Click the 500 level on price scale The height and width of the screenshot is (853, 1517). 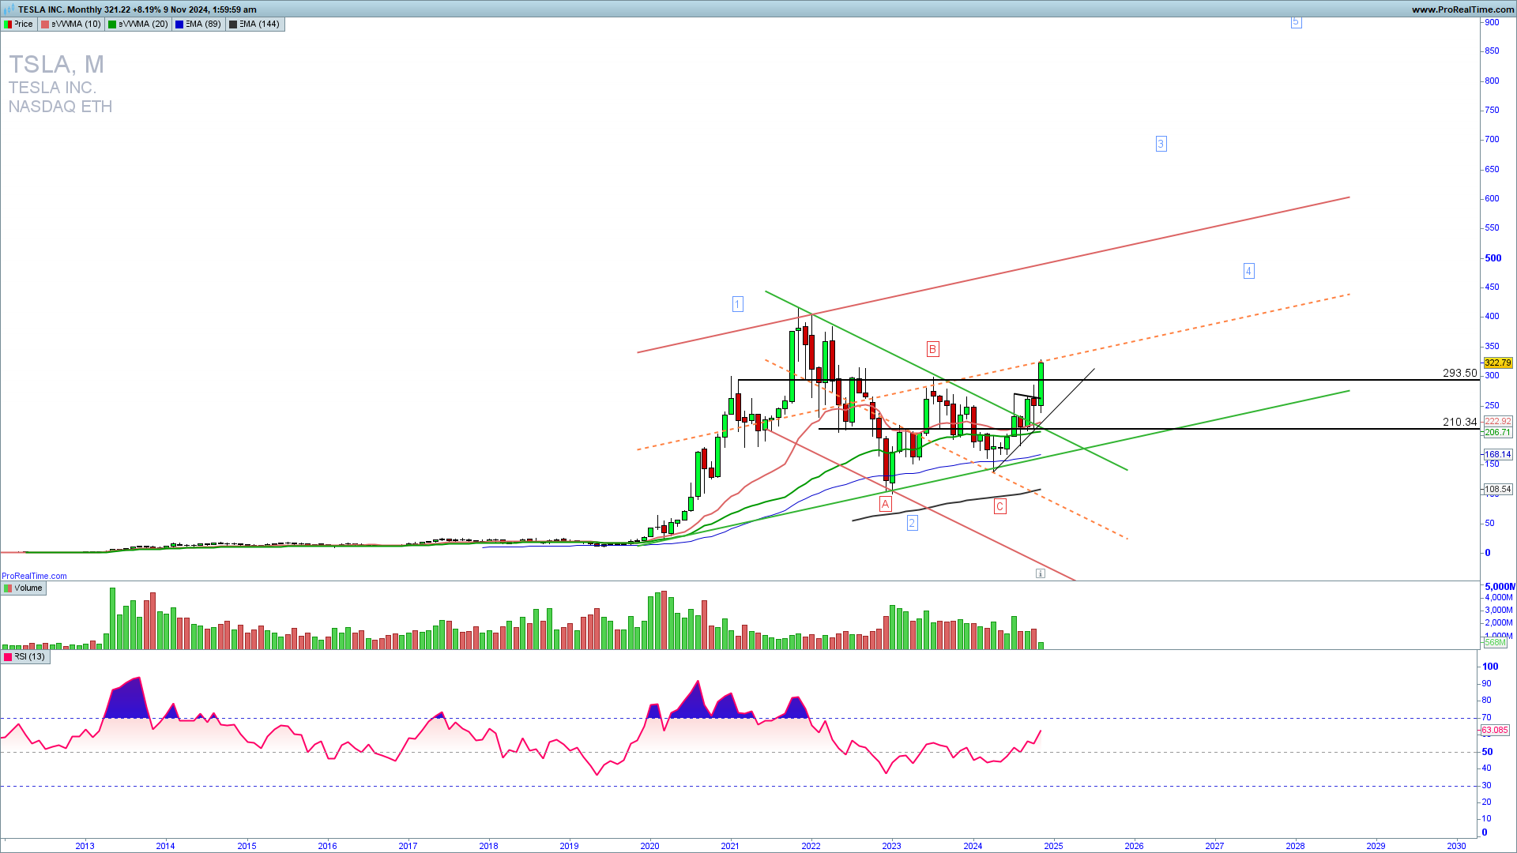click(1493, 257)
